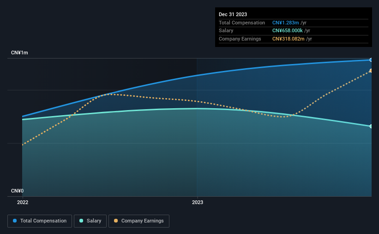
Task: Click the CN¥318.082m company earnings value
Action: point(289,39)
